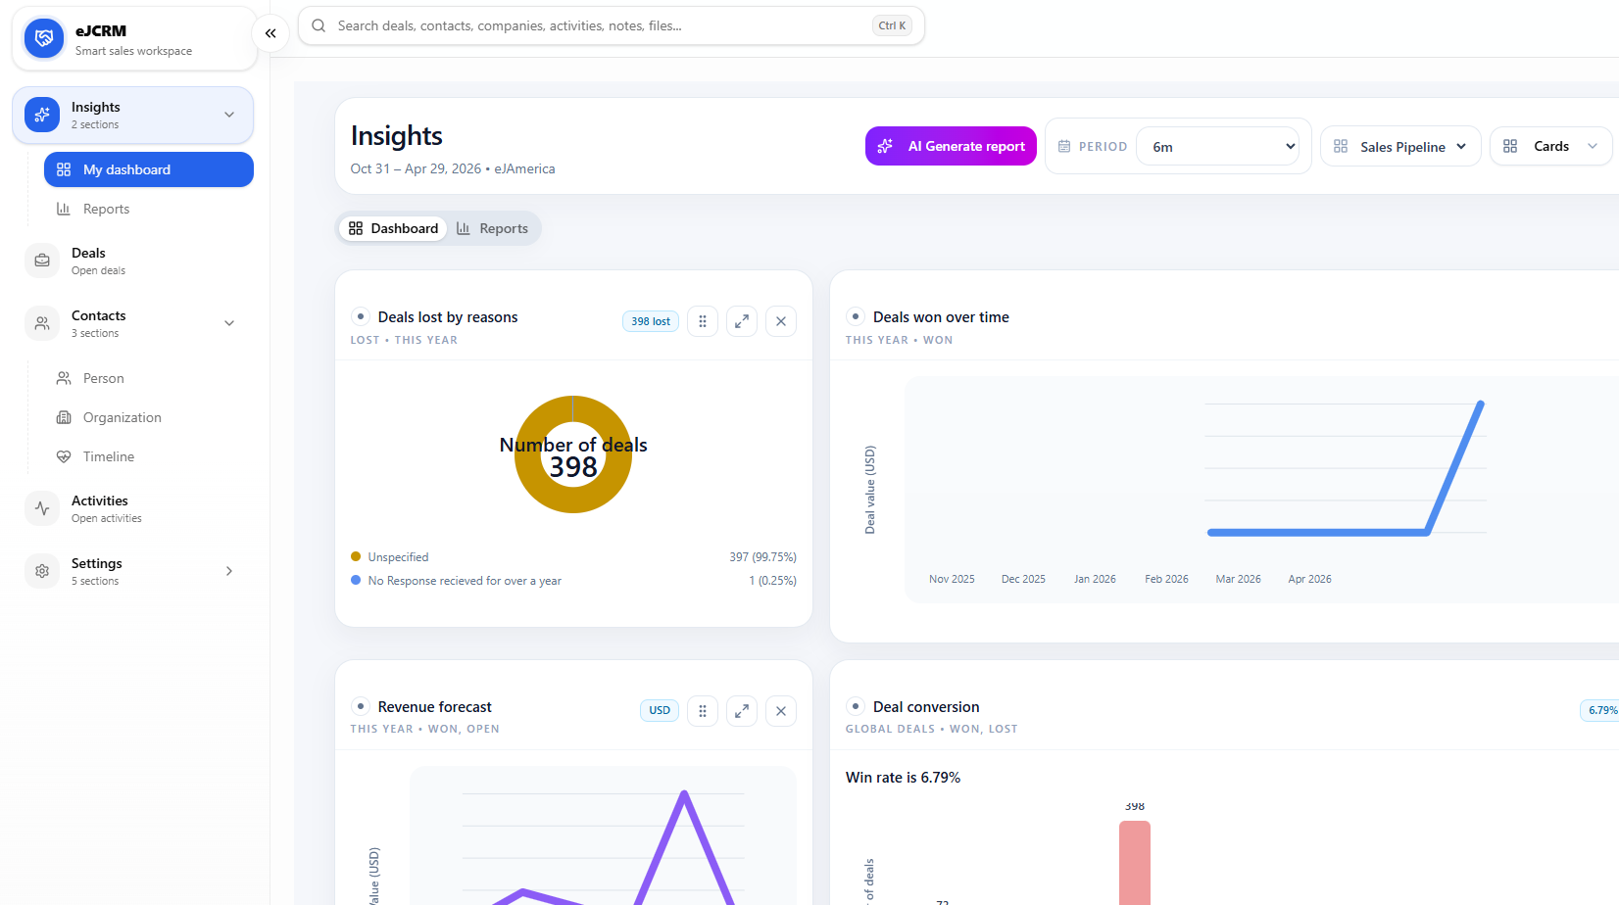
Task: Click the Activities pulse icon
Action: pos(42,508)
